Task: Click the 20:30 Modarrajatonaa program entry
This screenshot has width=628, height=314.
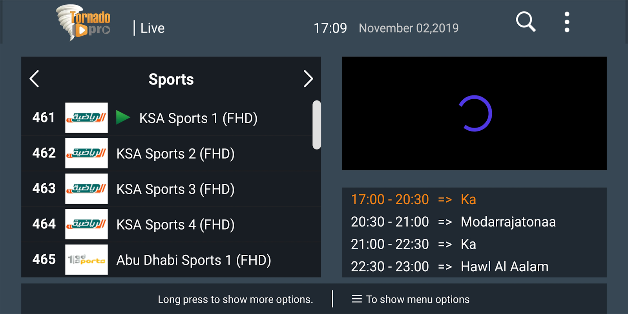Action: (x=453, y=222)
